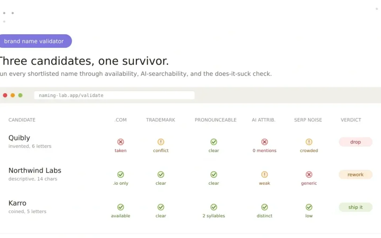Click the ship it verdict badge
Image resolution: width=381 pixels, height=238 pixels.
356,207
